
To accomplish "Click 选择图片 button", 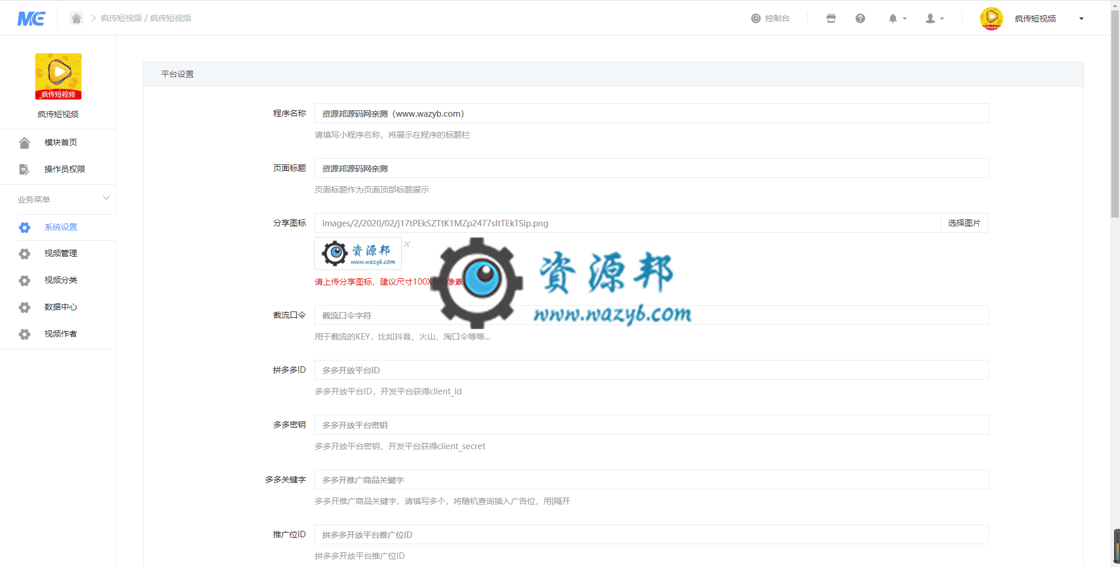I will [964, 223].
